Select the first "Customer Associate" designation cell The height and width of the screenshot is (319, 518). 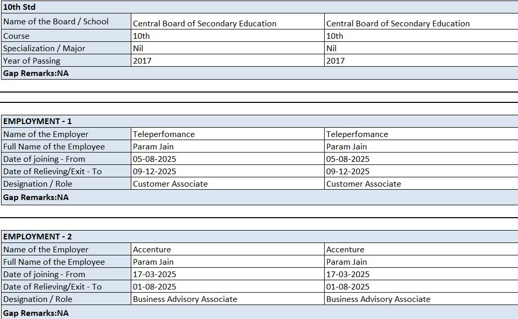170,184
